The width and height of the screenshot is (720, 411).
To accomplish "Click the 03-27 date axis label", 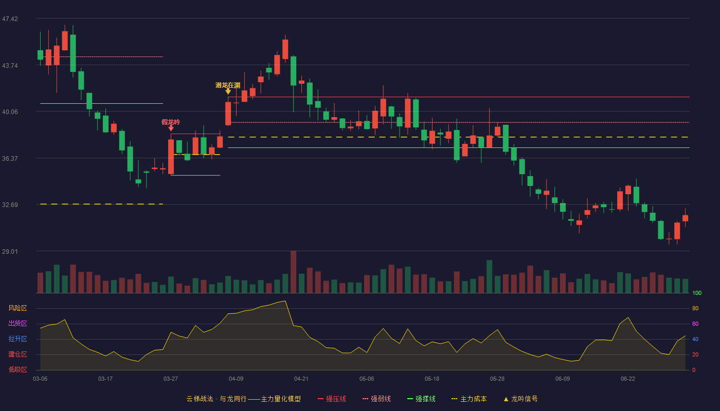I will (171, 379).
